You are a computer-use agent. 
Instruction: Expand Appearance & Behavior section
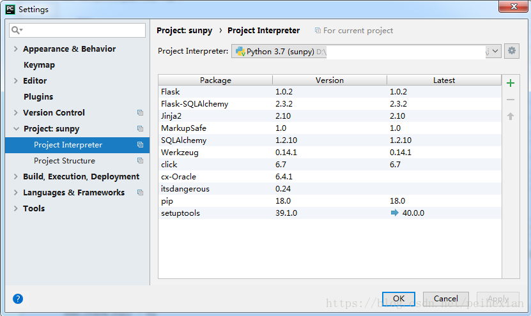point(15,49)
